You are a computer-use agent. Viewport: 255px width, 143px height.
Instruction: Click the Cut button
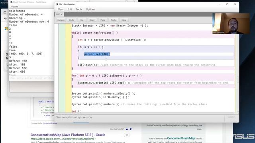tap(82, 20)
